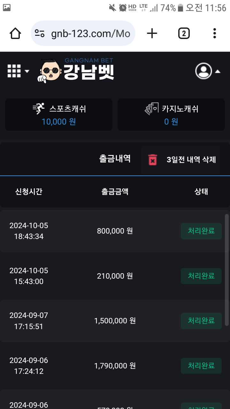The height and width of the screenshot is (409, 230).
Task: Select the 210,000 원 withdrawal row
Action: (115, 276)
